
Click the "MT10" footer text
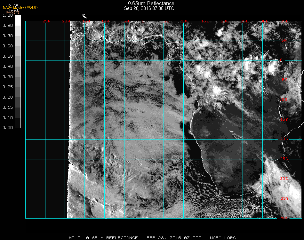point(75,238)
